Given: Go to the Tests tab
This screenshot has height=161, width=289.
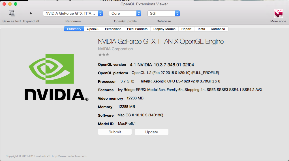Looking at the screenshot, I should [201, 29].
